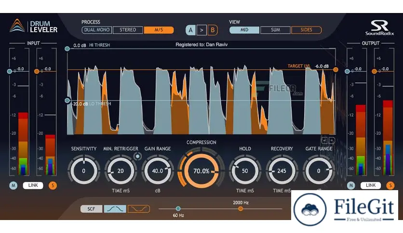Click the SoundRadix logo
Image resolution: width=403 pixels, height=233 pixels.
pyautogui.click(x=379, y=27)
